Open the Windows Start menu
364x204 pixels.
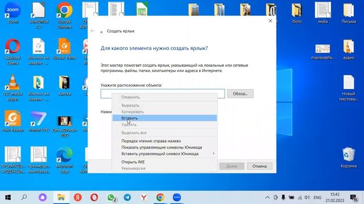[8, 198]
